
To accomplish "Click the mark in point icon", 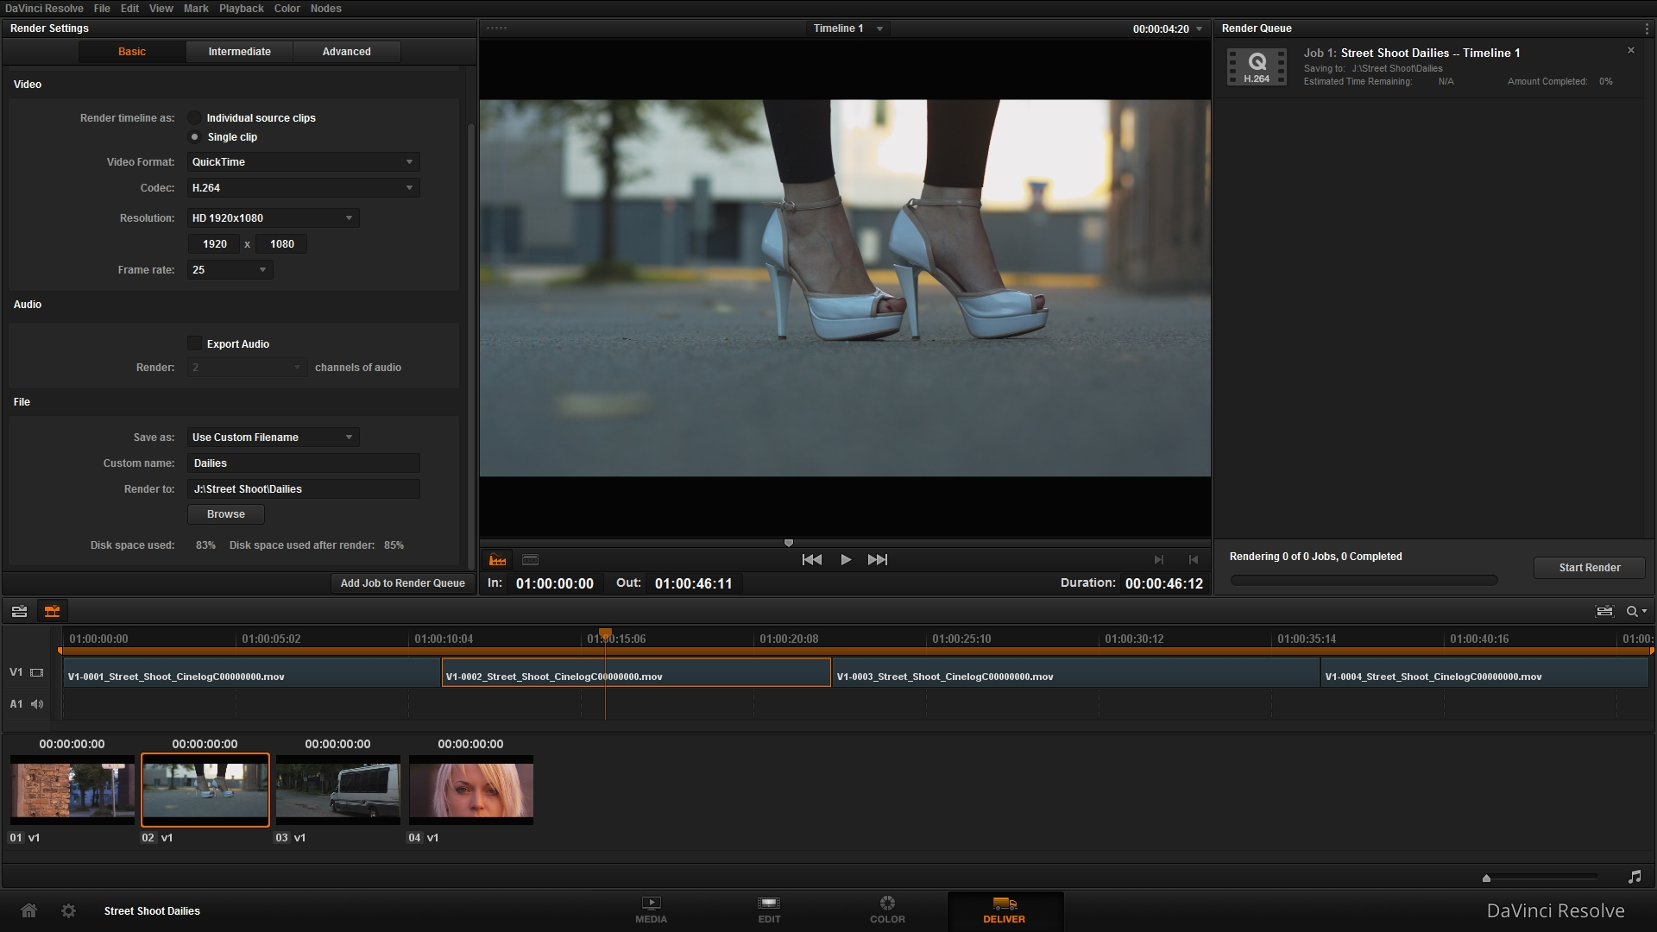I will point(1159,559).
